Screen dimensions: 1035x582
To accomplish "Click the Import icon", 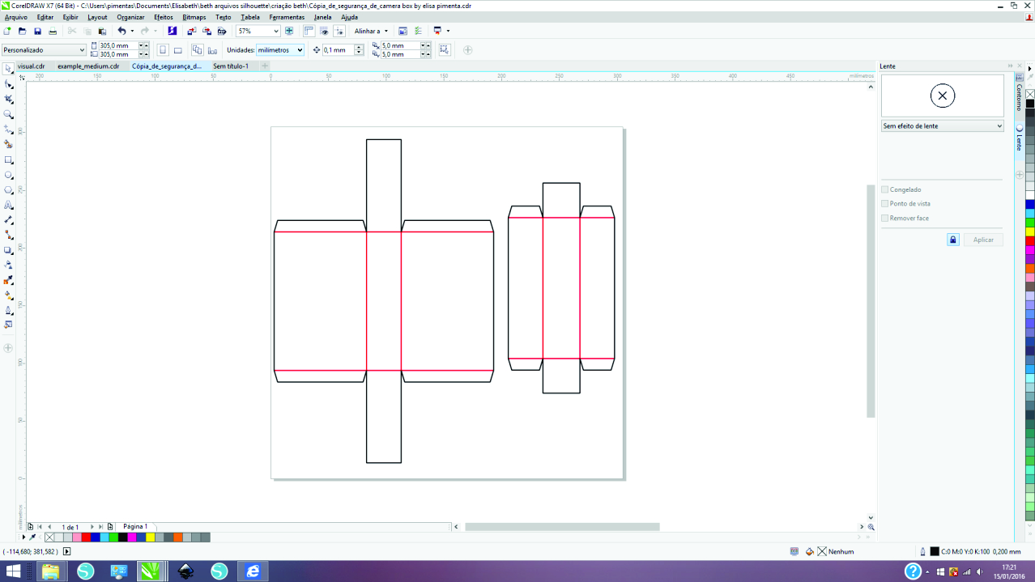I will (x=192, y=31).
